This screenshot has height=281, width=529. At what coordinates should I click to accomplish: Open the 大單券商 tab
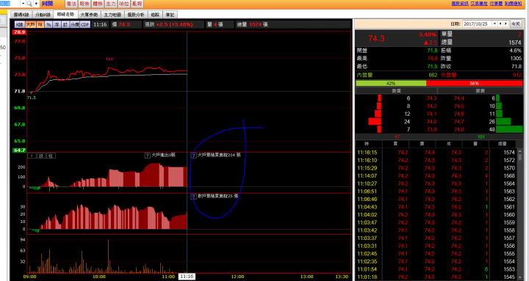coord(89,15)
